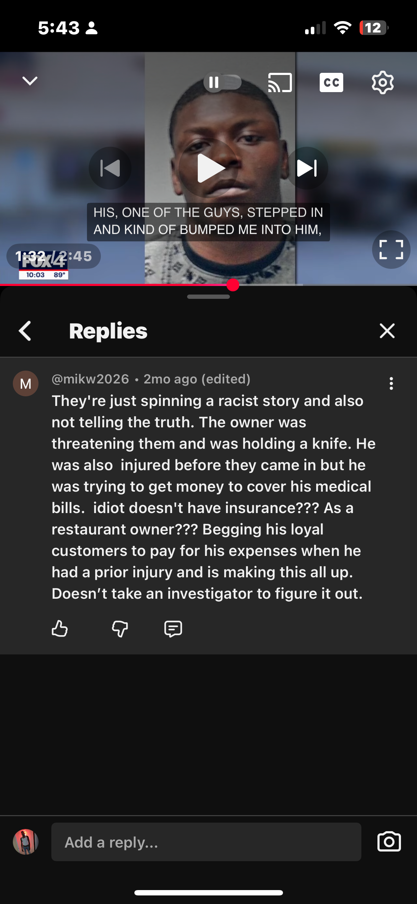Open @mikw2026 channel link
Viewport: 417px width, 904px height.
tap(90, 379)
